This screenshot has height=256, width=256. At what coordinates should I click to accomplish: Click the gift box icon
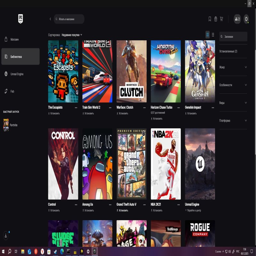[x=216, y=19]
